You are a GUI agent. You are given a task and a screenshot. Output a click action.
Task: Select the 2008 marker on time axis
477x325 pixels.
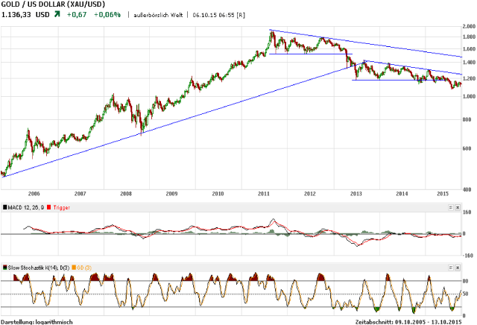pos(126,193)
